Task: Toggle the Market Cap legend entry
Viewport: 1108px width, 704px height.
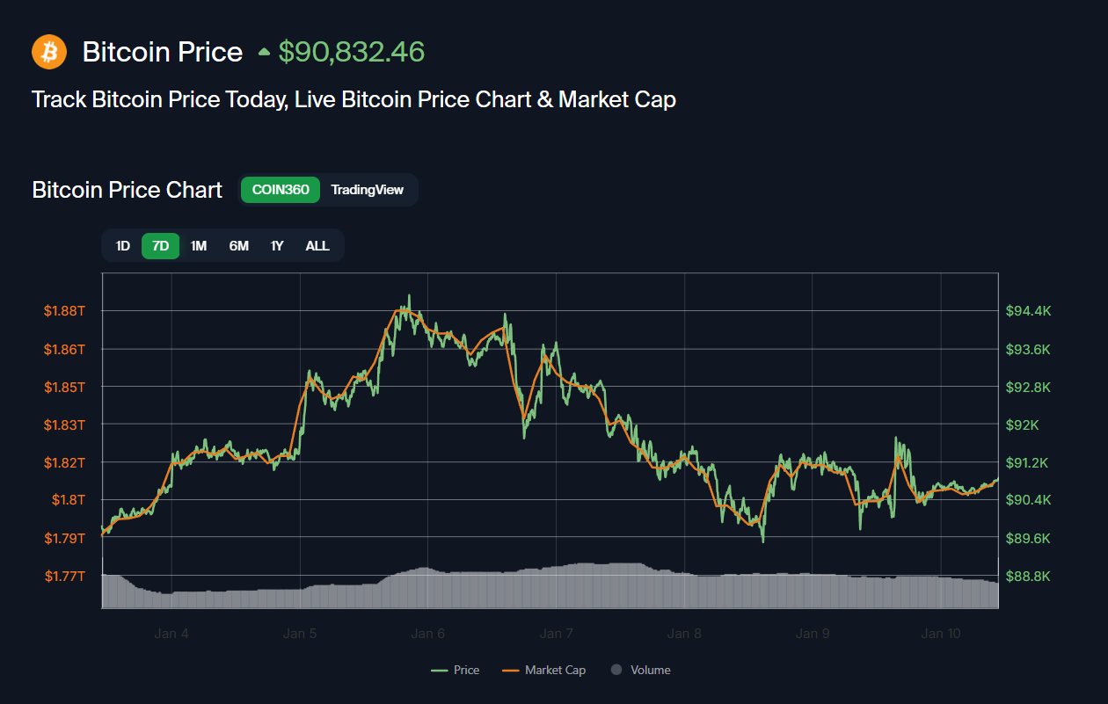Action: [543, 670]
